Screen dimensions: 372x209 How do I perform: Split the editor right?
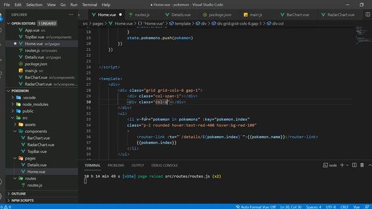[x=367, y=15]
